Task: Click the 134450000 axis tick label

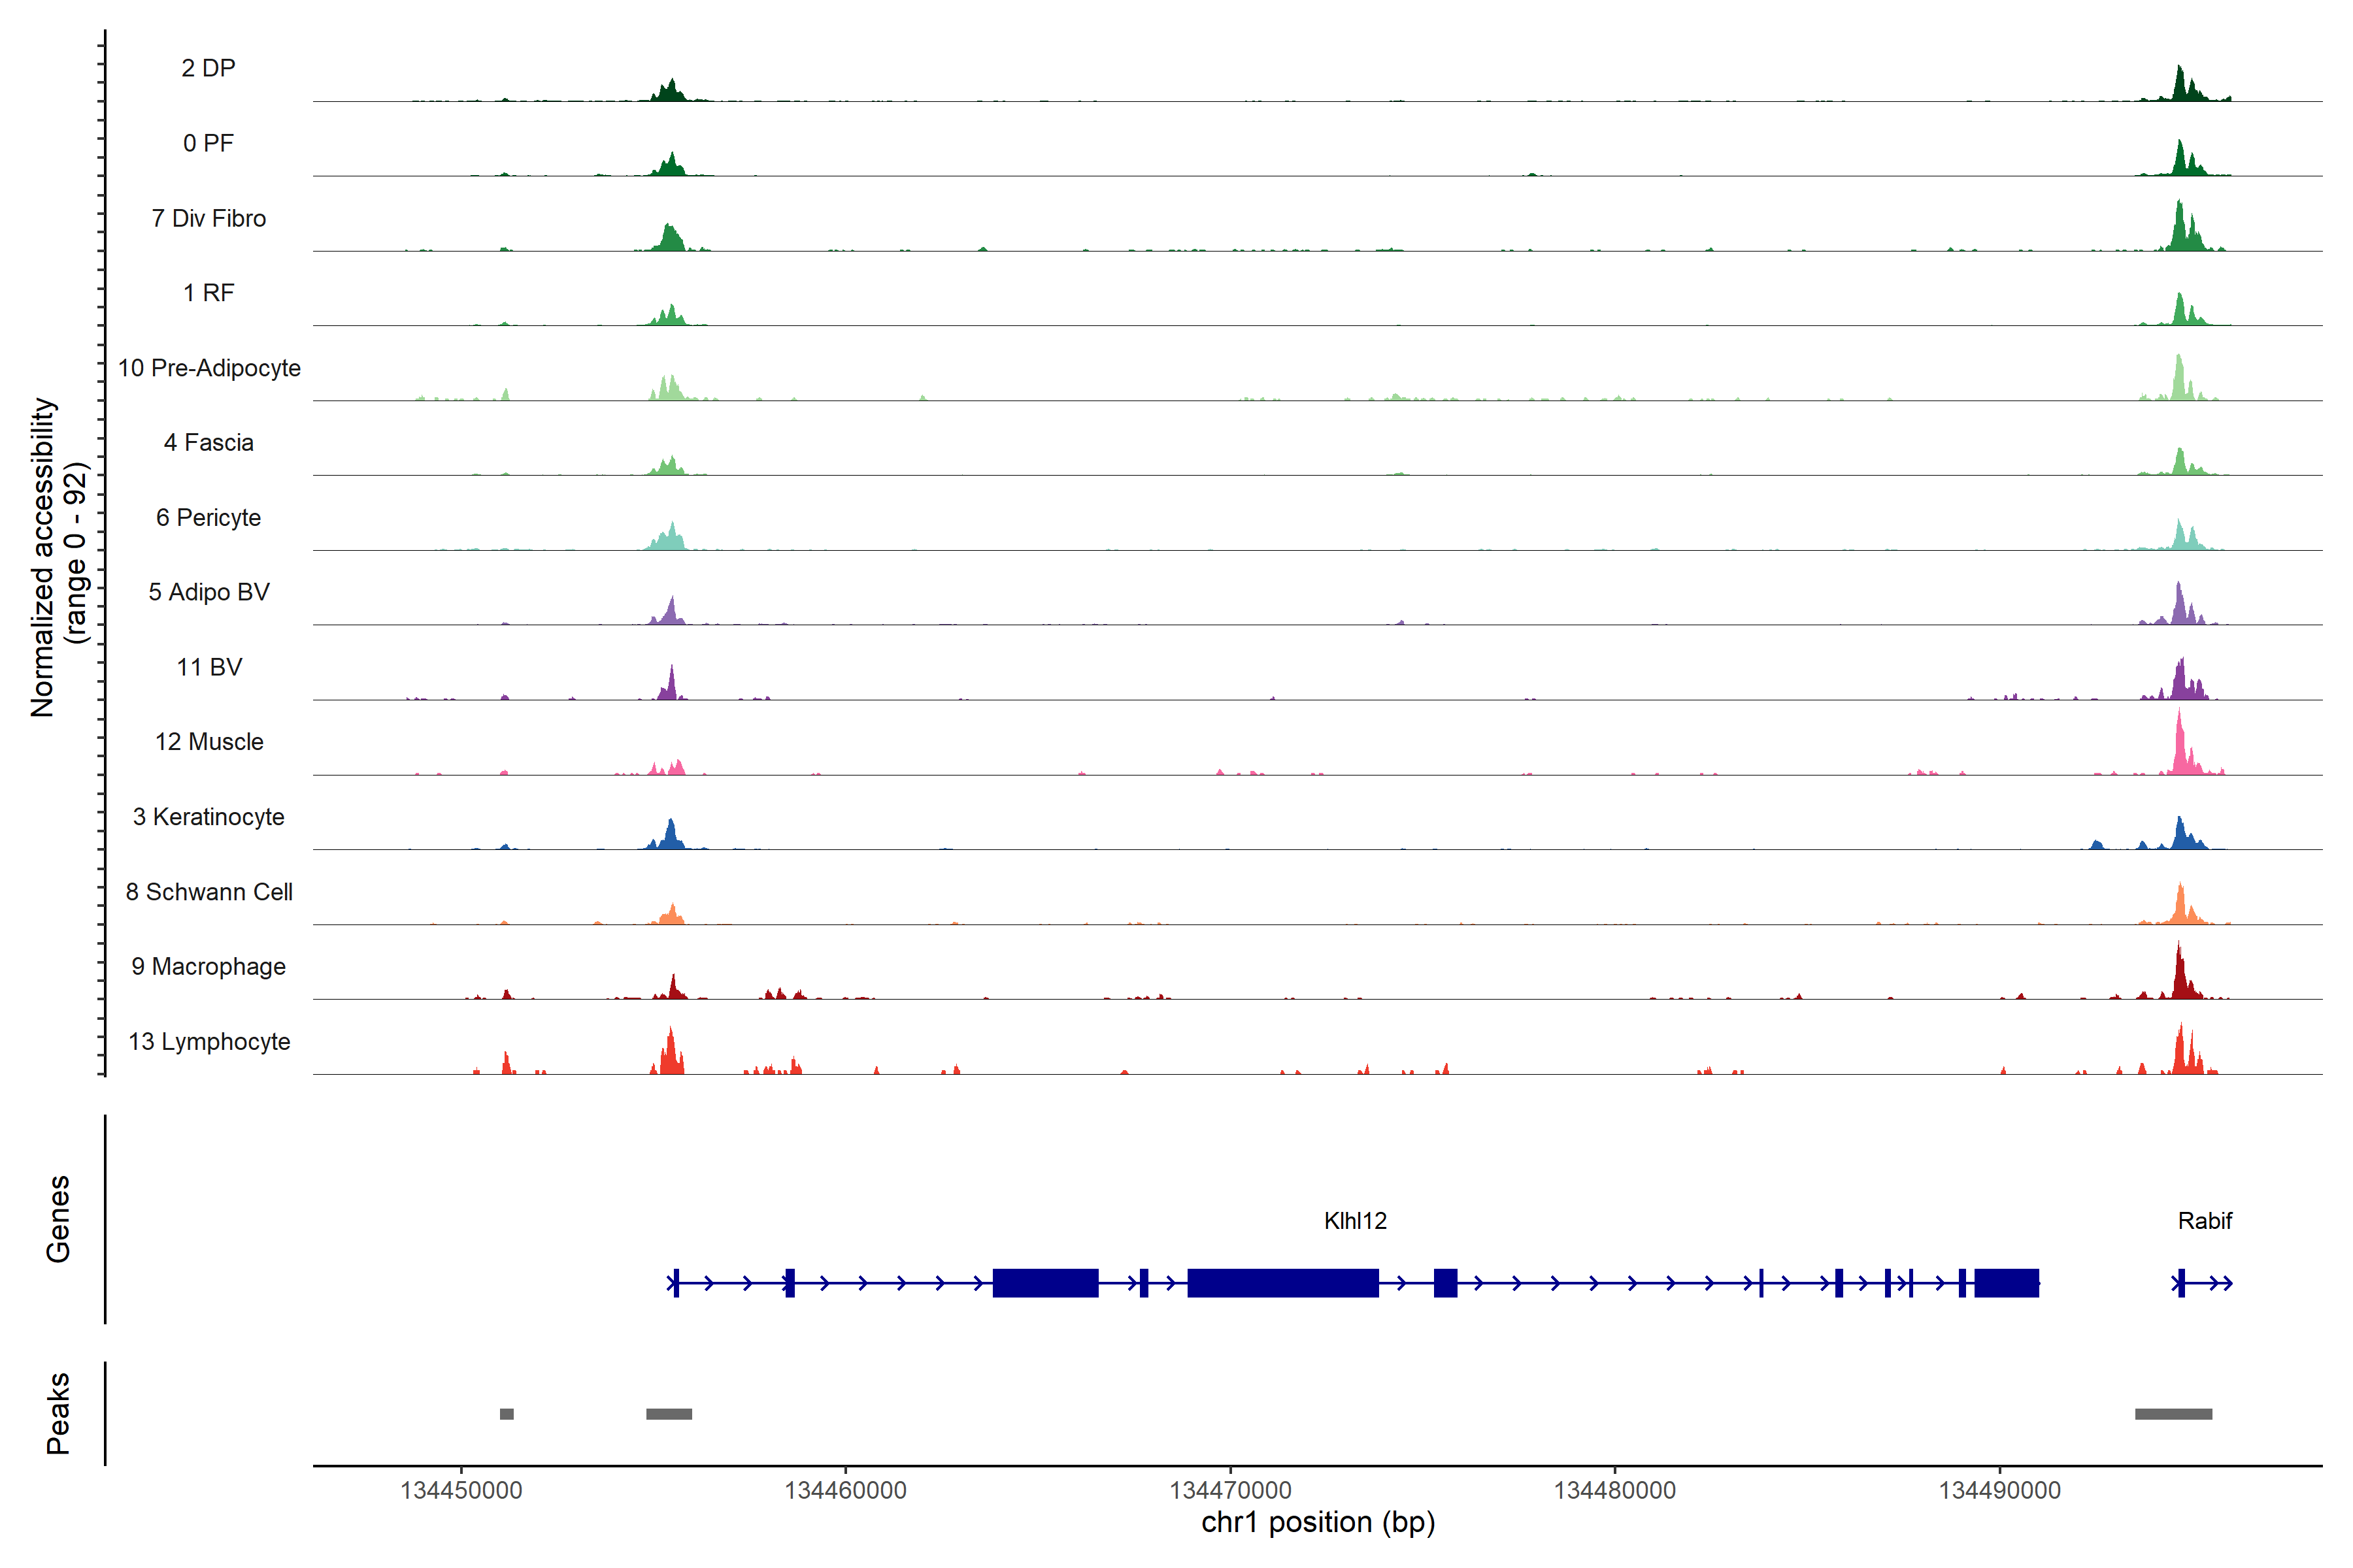Action: [461, 1490]
